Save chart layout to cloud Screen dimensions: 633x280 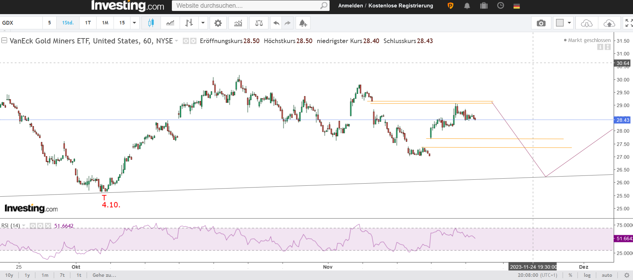[609, 23]
